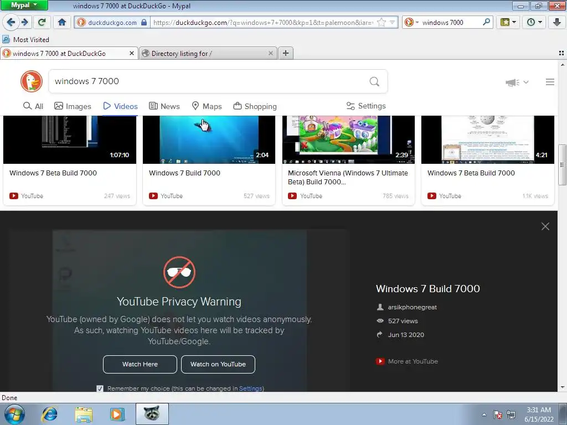Select the windows 7 7000 DuckDuckGo tab

[x=65, y=54]
